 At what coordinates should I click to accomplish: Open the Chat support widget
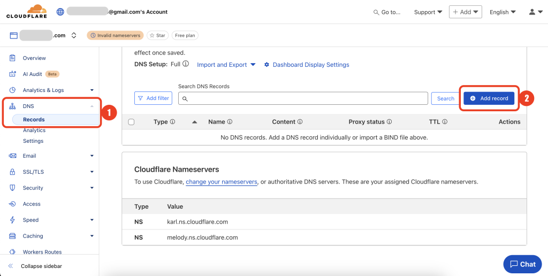(x=522, y=264)
